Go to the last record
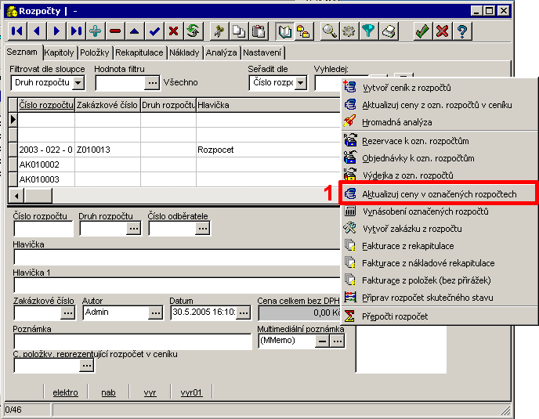 (x=75, y=31)
